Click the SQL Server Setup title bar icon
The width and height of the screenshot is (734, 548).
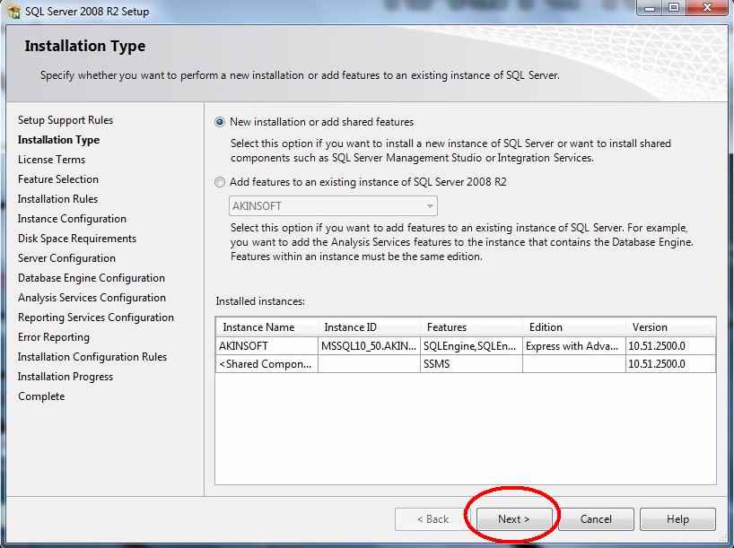[x=14, y=12]
